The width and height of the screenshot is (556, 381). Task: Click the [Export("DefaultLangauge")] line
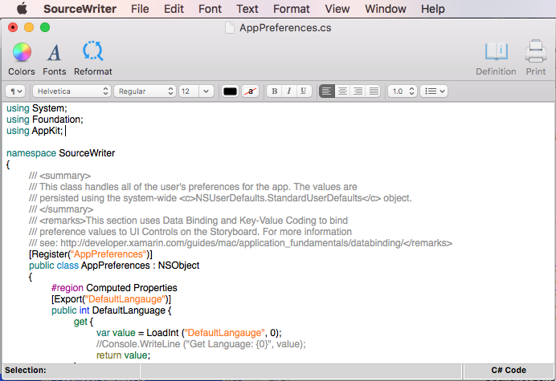111,299
